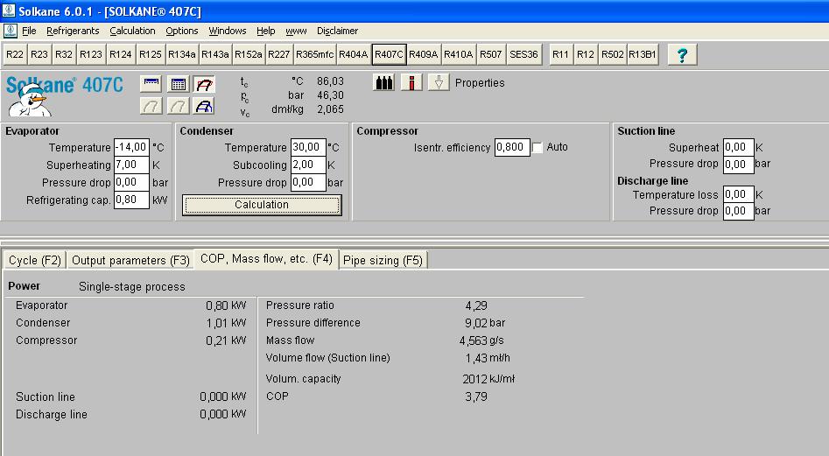Click the down arrow Properties icon
Screen dimensions: 829x456
(439, 82)
